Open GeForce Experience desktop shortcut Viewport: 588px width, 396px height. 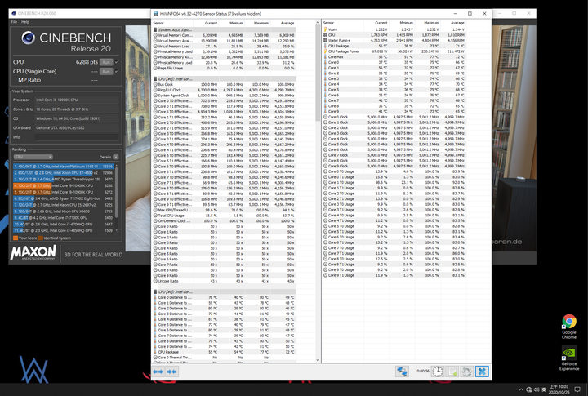[569, 358]
